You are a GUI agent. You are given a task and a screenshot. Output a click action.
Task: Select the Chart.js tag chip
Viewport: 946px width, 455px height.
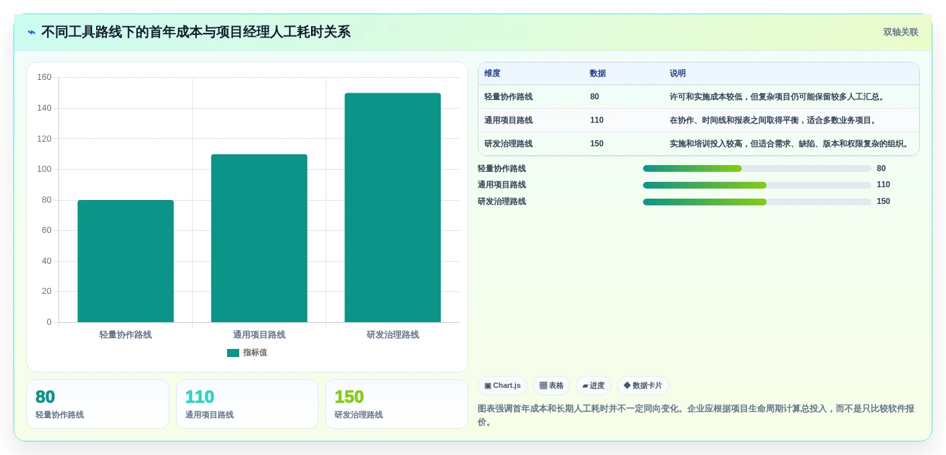pyautogui.click(x=503, y=386)
